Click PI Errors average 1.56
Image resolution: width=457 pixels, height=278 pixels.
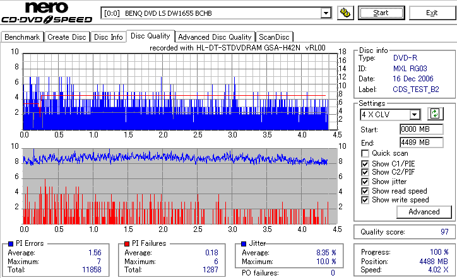point(95,253)
